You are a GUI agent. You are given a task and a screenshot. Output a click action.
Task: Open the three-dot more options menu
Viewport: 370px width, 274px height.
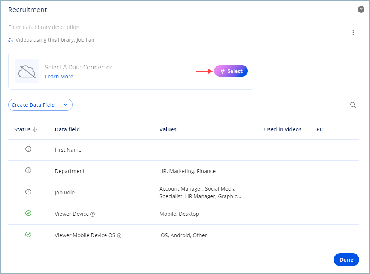pyautogui.click(x=353, y=33)
